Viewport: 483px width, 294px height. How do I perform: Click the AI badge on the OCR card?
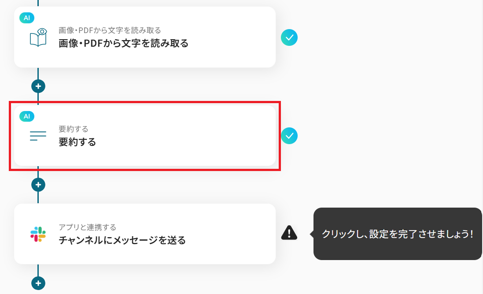(x=27, y=18)
